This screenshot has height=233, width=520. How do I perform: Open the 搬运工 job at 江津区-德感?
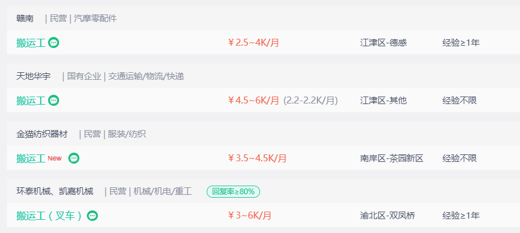[31, 43]
